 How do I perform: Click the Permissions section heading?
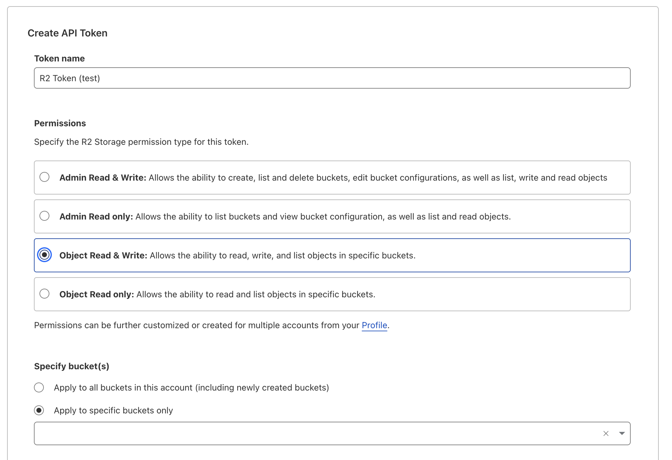(60, 123)
